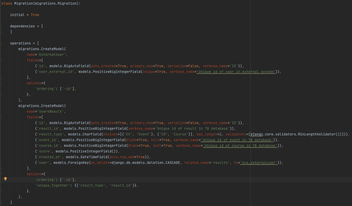Fold the dependencies list in gutter
Viewport: 352px width, 206px height.
(1, 26)
